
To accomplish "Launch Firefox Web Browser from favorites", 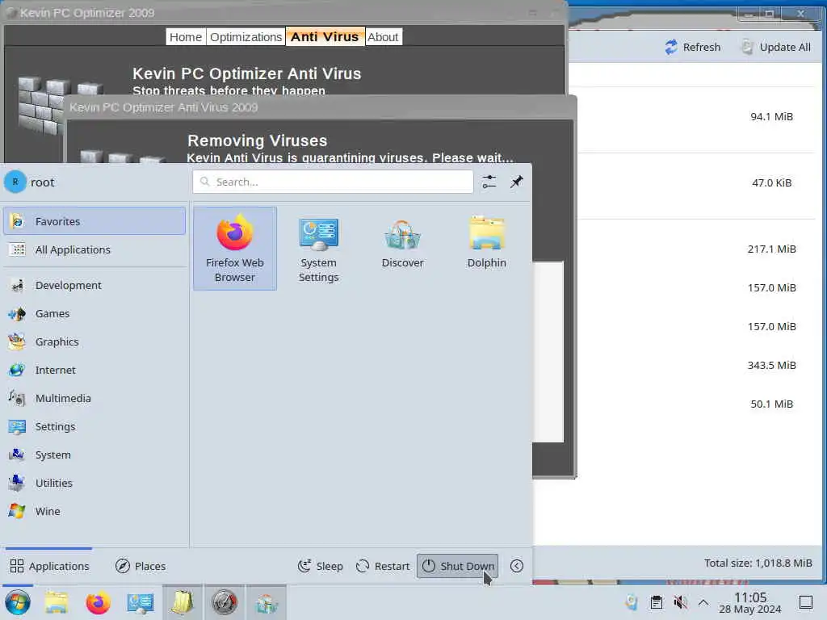I will [x=235, y=249].
